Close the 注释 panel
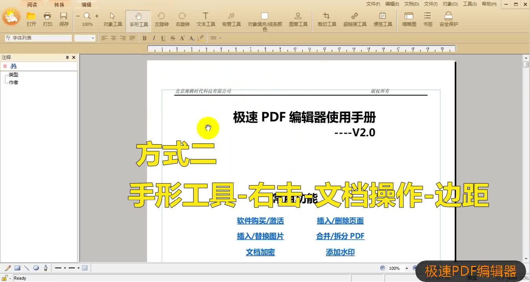 [x=74, y=57]
